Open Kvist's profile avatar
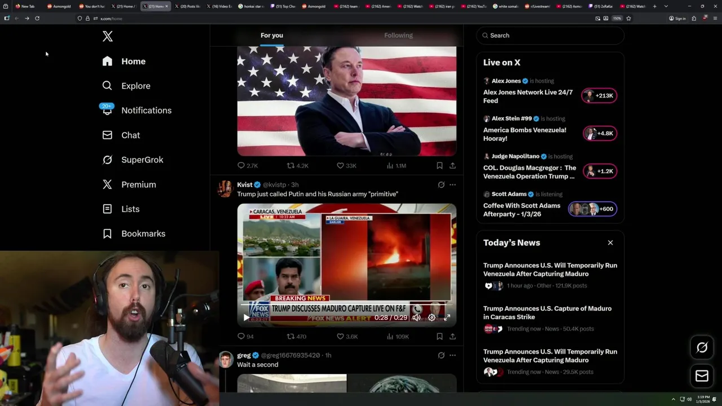Screen dimensions: 722x406 coord(226,188)
